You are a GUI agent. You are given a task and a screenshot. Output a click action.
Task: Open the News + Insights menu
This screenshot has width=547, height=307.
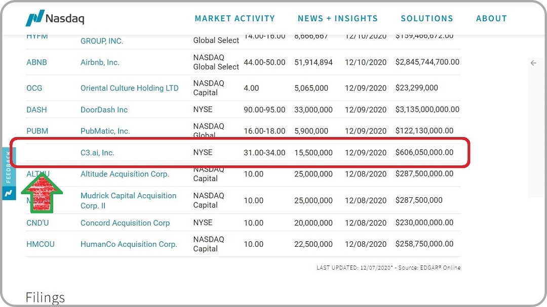click(x=338, y=18)
